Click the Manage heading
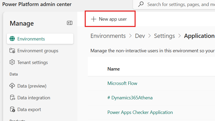215x121 pixels. [x=22, y=23]
